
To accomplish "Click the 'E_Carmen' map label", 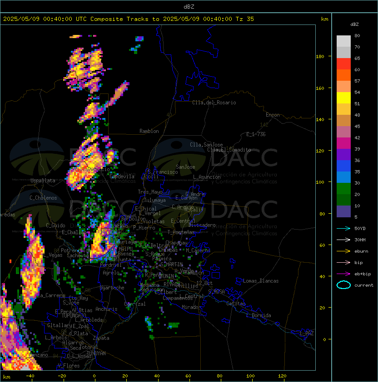I will click(186, 198).
